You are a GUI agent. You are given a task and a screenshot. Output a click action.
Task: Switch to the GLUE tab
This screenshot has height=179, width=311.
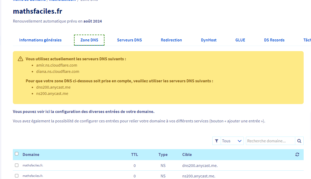240,40
